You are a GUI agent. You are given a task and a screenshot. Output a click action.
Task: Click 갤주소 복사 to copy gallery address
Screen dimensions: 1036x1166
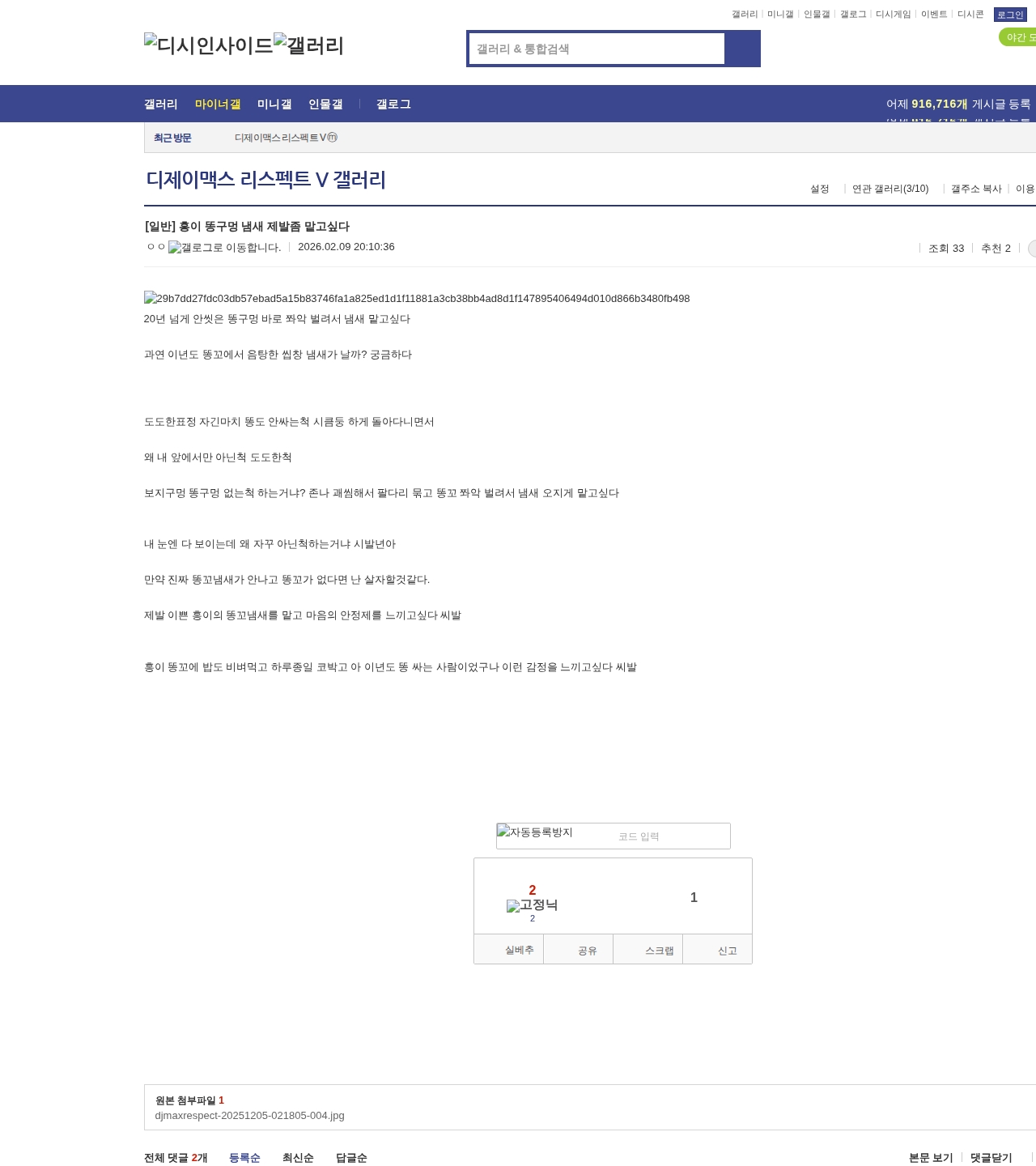(x=976, y=189)
